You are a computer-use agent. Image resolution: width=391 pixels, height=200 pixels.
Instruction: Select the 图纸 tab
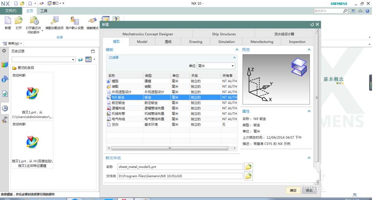[x=168, y=42]
